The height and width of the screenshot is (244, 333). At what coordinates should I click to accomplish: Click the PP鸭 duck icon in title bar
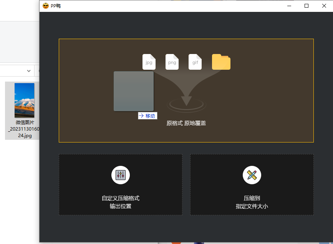[45, 6]
